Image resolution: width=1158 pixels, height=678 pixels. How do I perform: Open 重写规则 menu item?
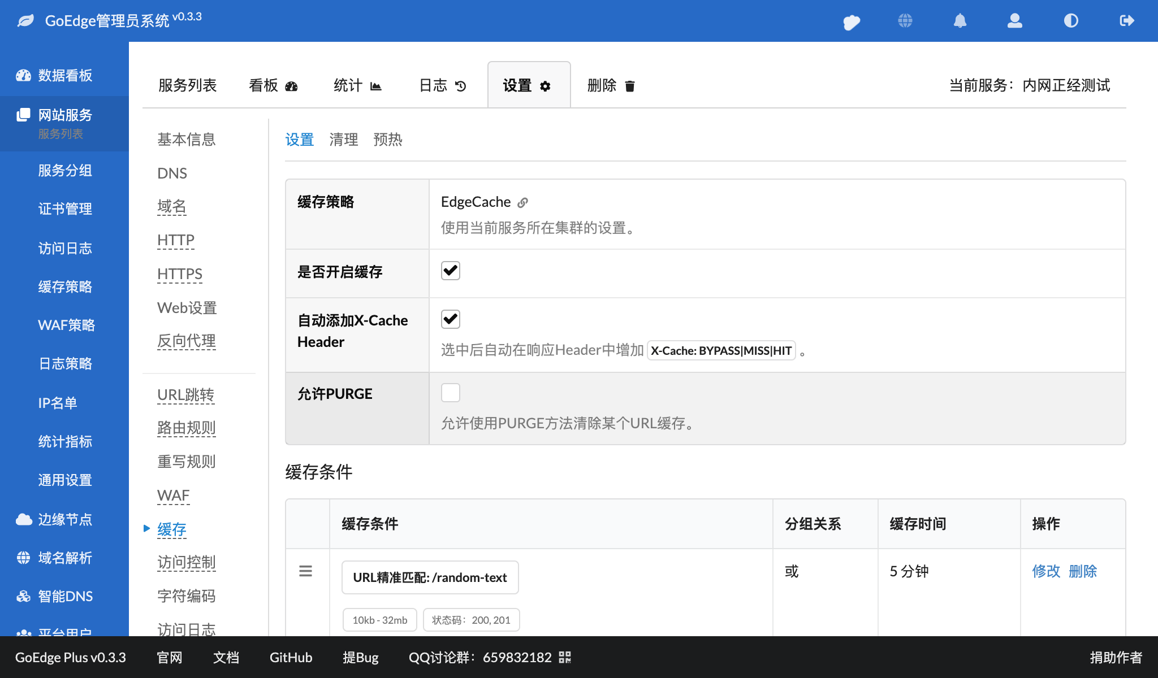point(187,462)
